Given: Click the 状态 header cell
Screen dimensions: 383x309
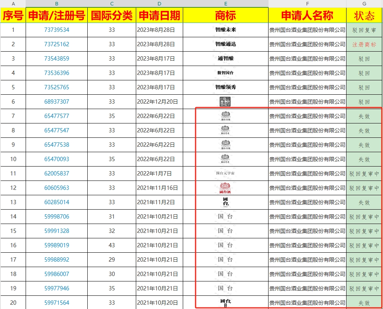Looking at the screenshot, I should [x=364, y=16].
